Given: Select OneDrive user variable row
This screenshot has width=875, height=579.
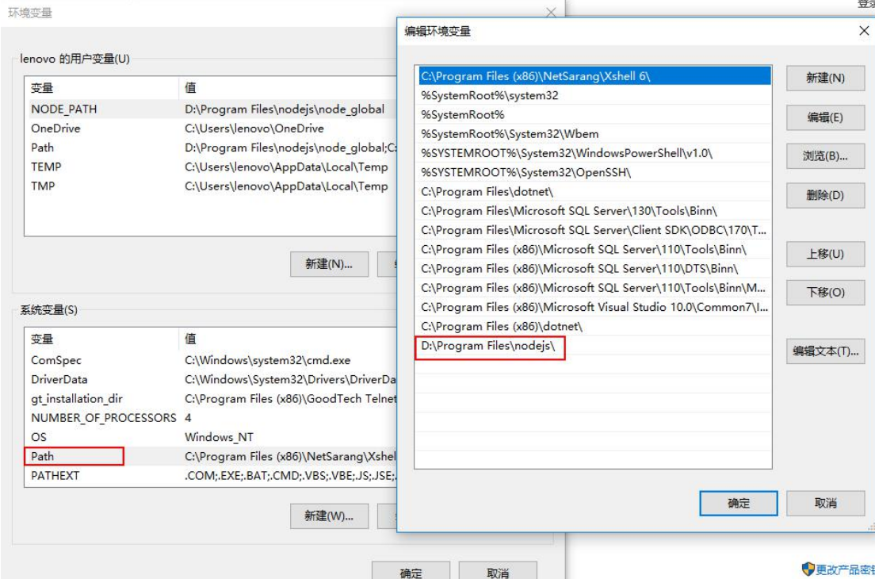Looking at the screenshot, I should pyautogui.click(x=212, y=128).
